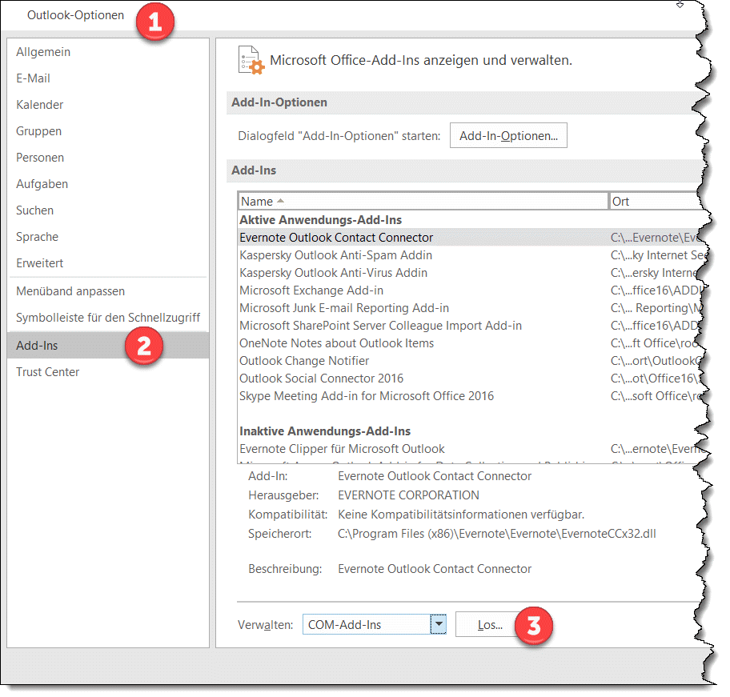Click the Inaktive Anwendungs-Add-Ins group header
Image resolution: width=730 pixels, height=697 pixels.
(x=325, y=432)
